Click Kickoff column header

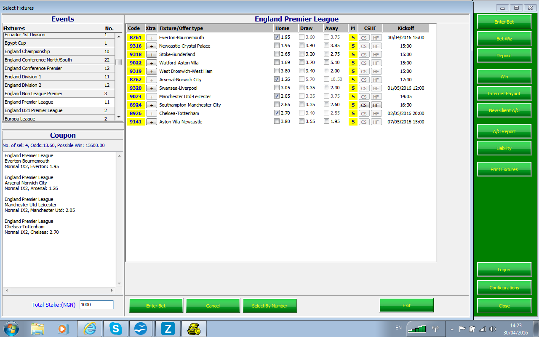[x=406, y=28]
